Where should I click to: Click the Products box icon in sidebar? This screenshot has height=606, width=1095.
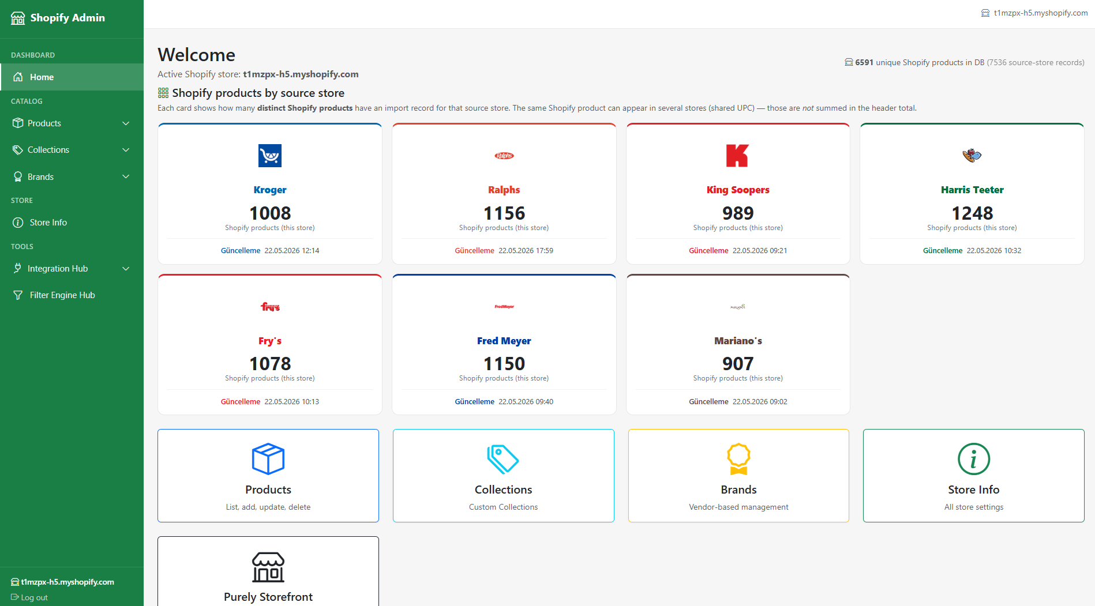pos(18,123)
